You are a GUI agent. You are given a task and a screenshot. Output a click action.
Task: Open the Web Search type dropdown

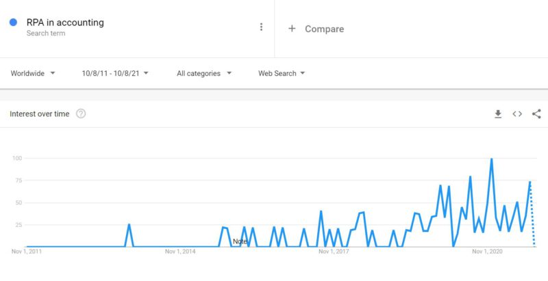coord(282,73)
